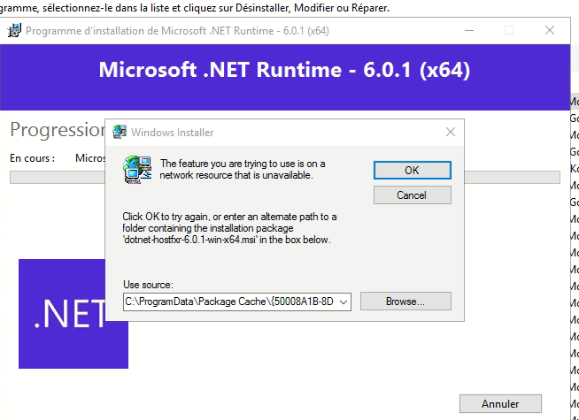Close the Windows Installer dialog

[450, 132]
